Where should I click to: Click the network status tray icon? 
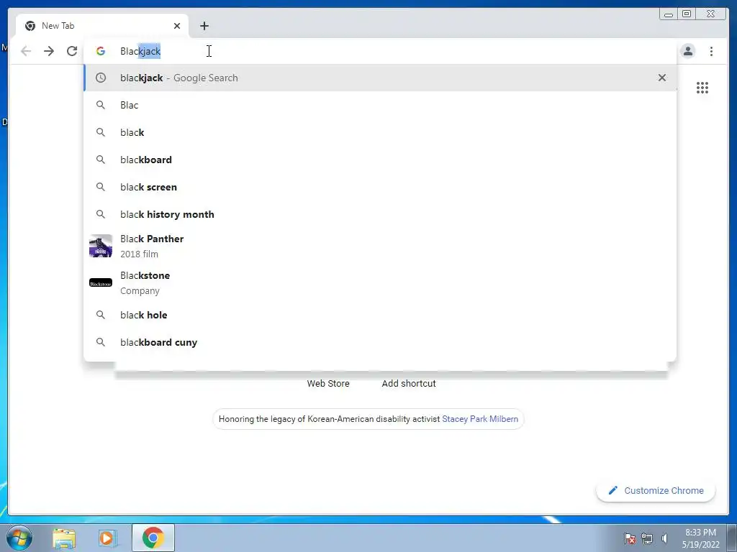tap(647, 538)
